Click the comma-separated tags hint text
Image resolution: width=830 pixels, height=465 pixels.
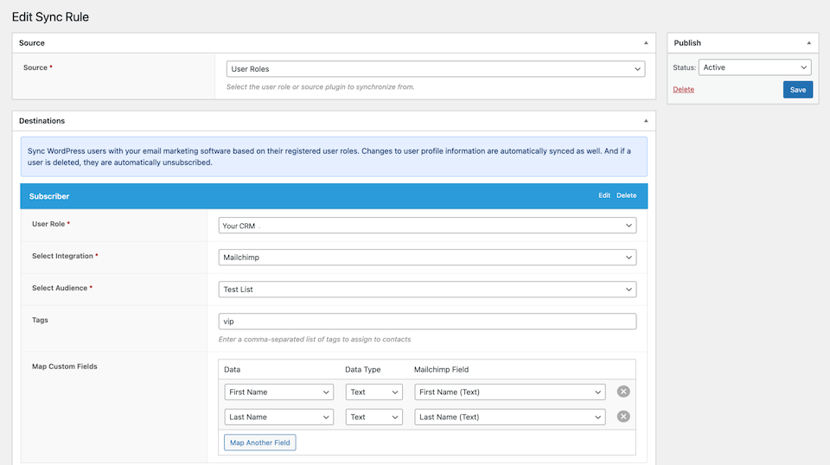(315, 339)
